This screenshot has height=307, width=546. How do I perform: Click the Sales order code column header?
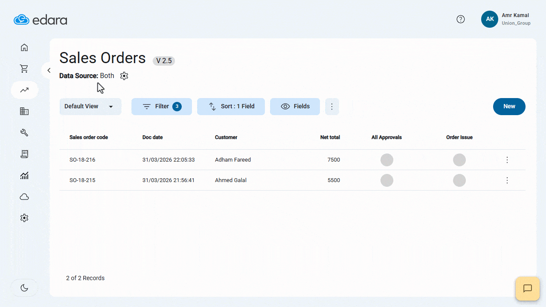pos(89,137)
